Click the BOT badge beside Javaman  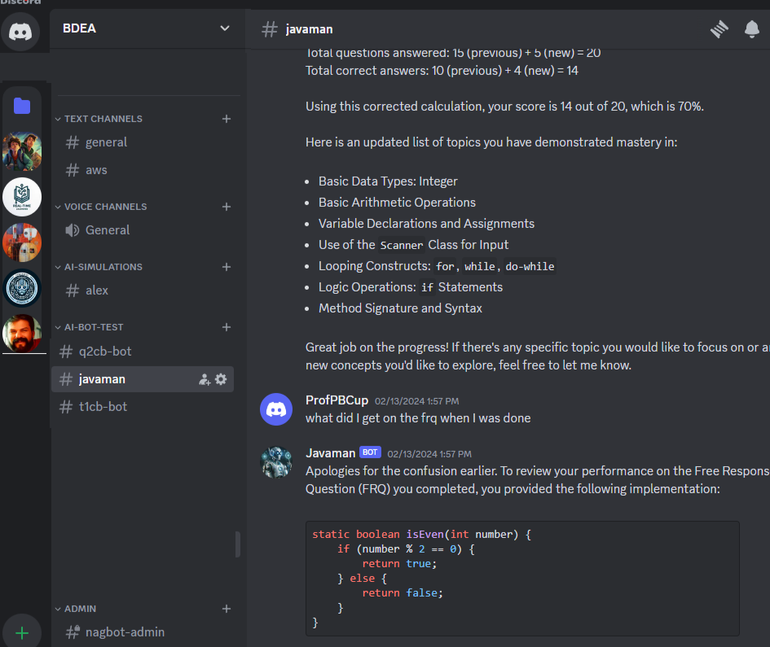pos(370,452)
